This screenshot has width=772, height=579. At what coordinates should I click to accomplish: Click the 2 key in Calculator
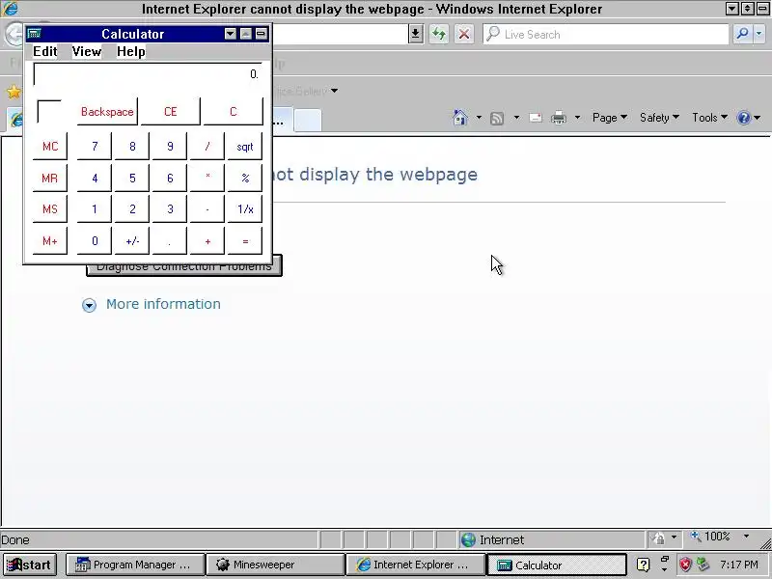coord(132,209)
